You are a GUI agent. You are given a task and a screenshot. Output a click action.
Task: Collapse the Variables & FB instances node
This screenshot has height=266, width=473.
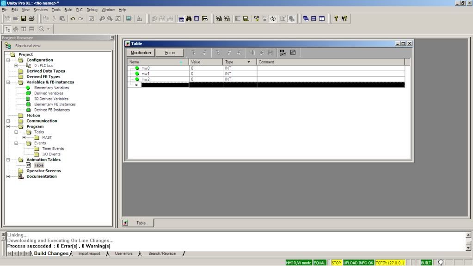click(x=8, y=82)
